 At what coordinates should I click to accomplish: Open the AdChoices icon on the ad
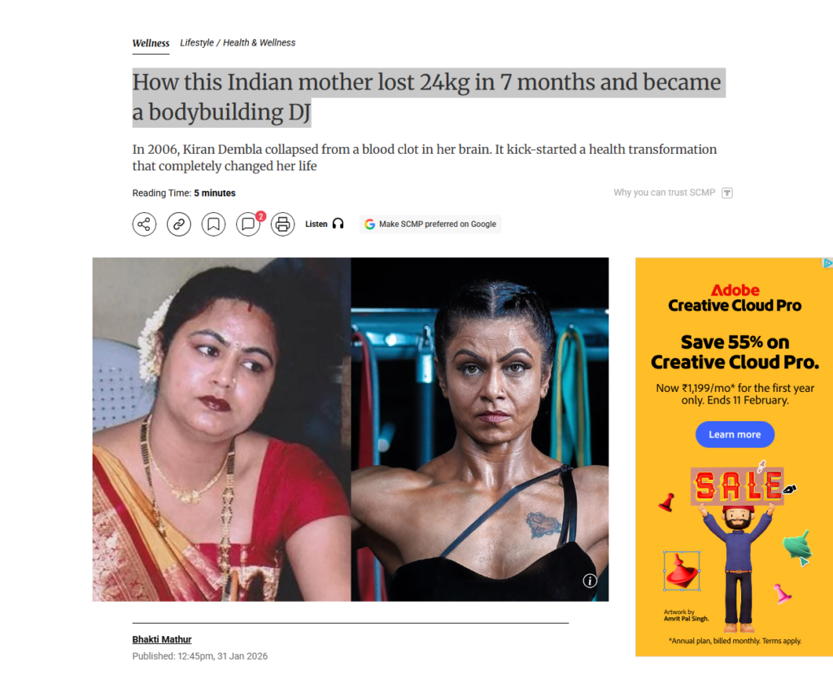point(827,263)
